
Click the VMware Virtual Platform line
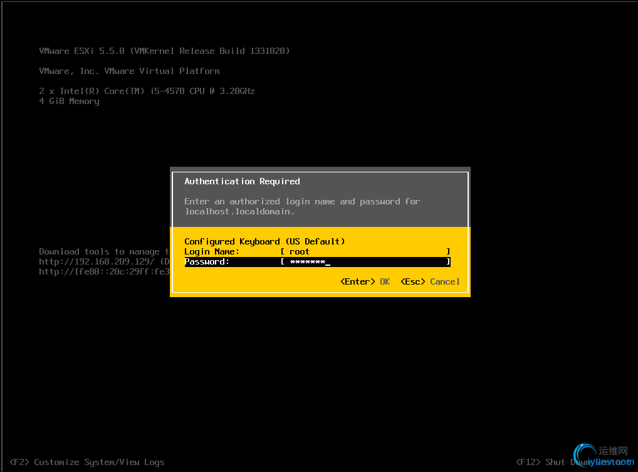click(129, 71)
